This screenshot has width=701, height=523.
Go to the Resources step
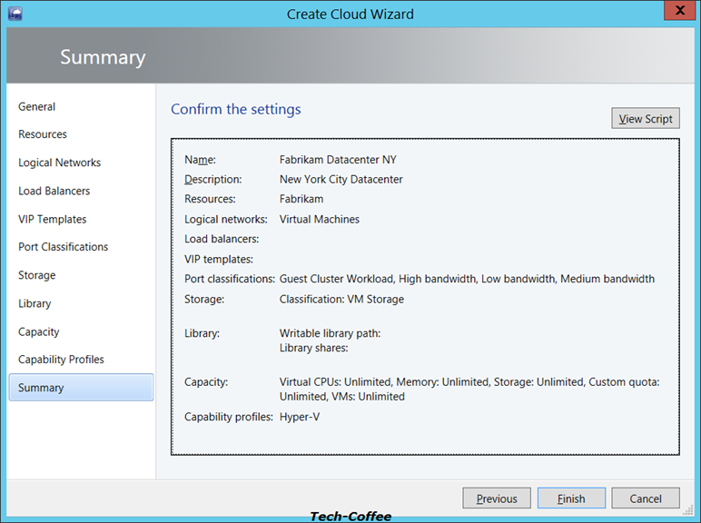click(43, 134)
